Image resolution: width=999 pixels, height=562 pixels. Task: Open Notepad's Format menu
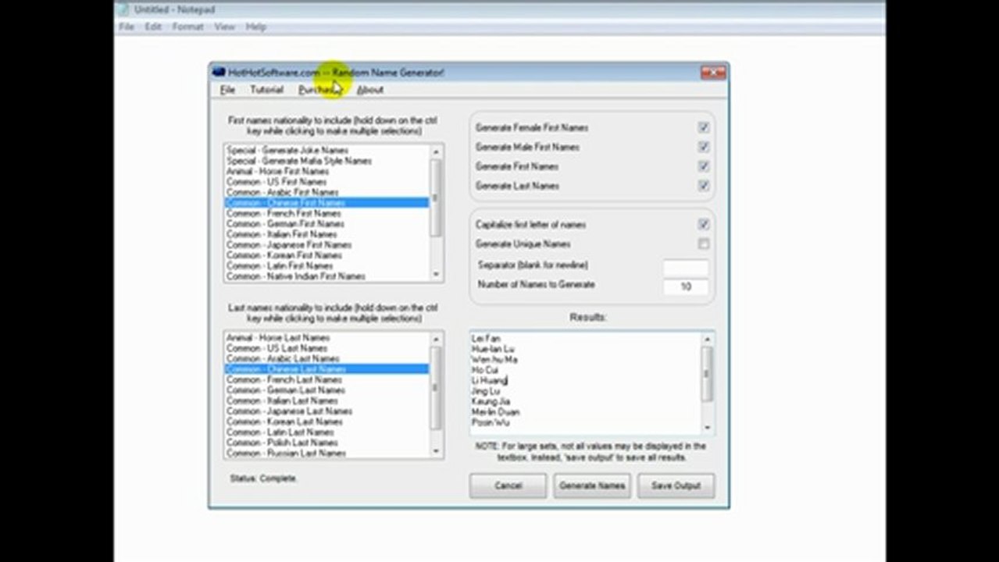pos(187,27)
